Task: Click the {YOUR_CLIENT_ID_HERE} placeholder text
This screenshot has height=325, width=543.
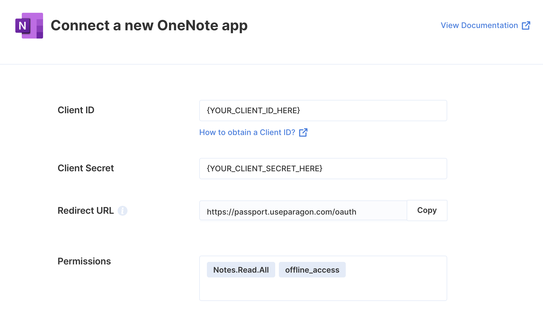Action: [x=253, y=110]
